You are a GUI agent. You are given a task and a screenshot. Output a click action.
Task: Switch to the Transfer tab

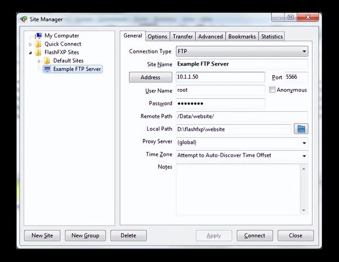[182, 37]
